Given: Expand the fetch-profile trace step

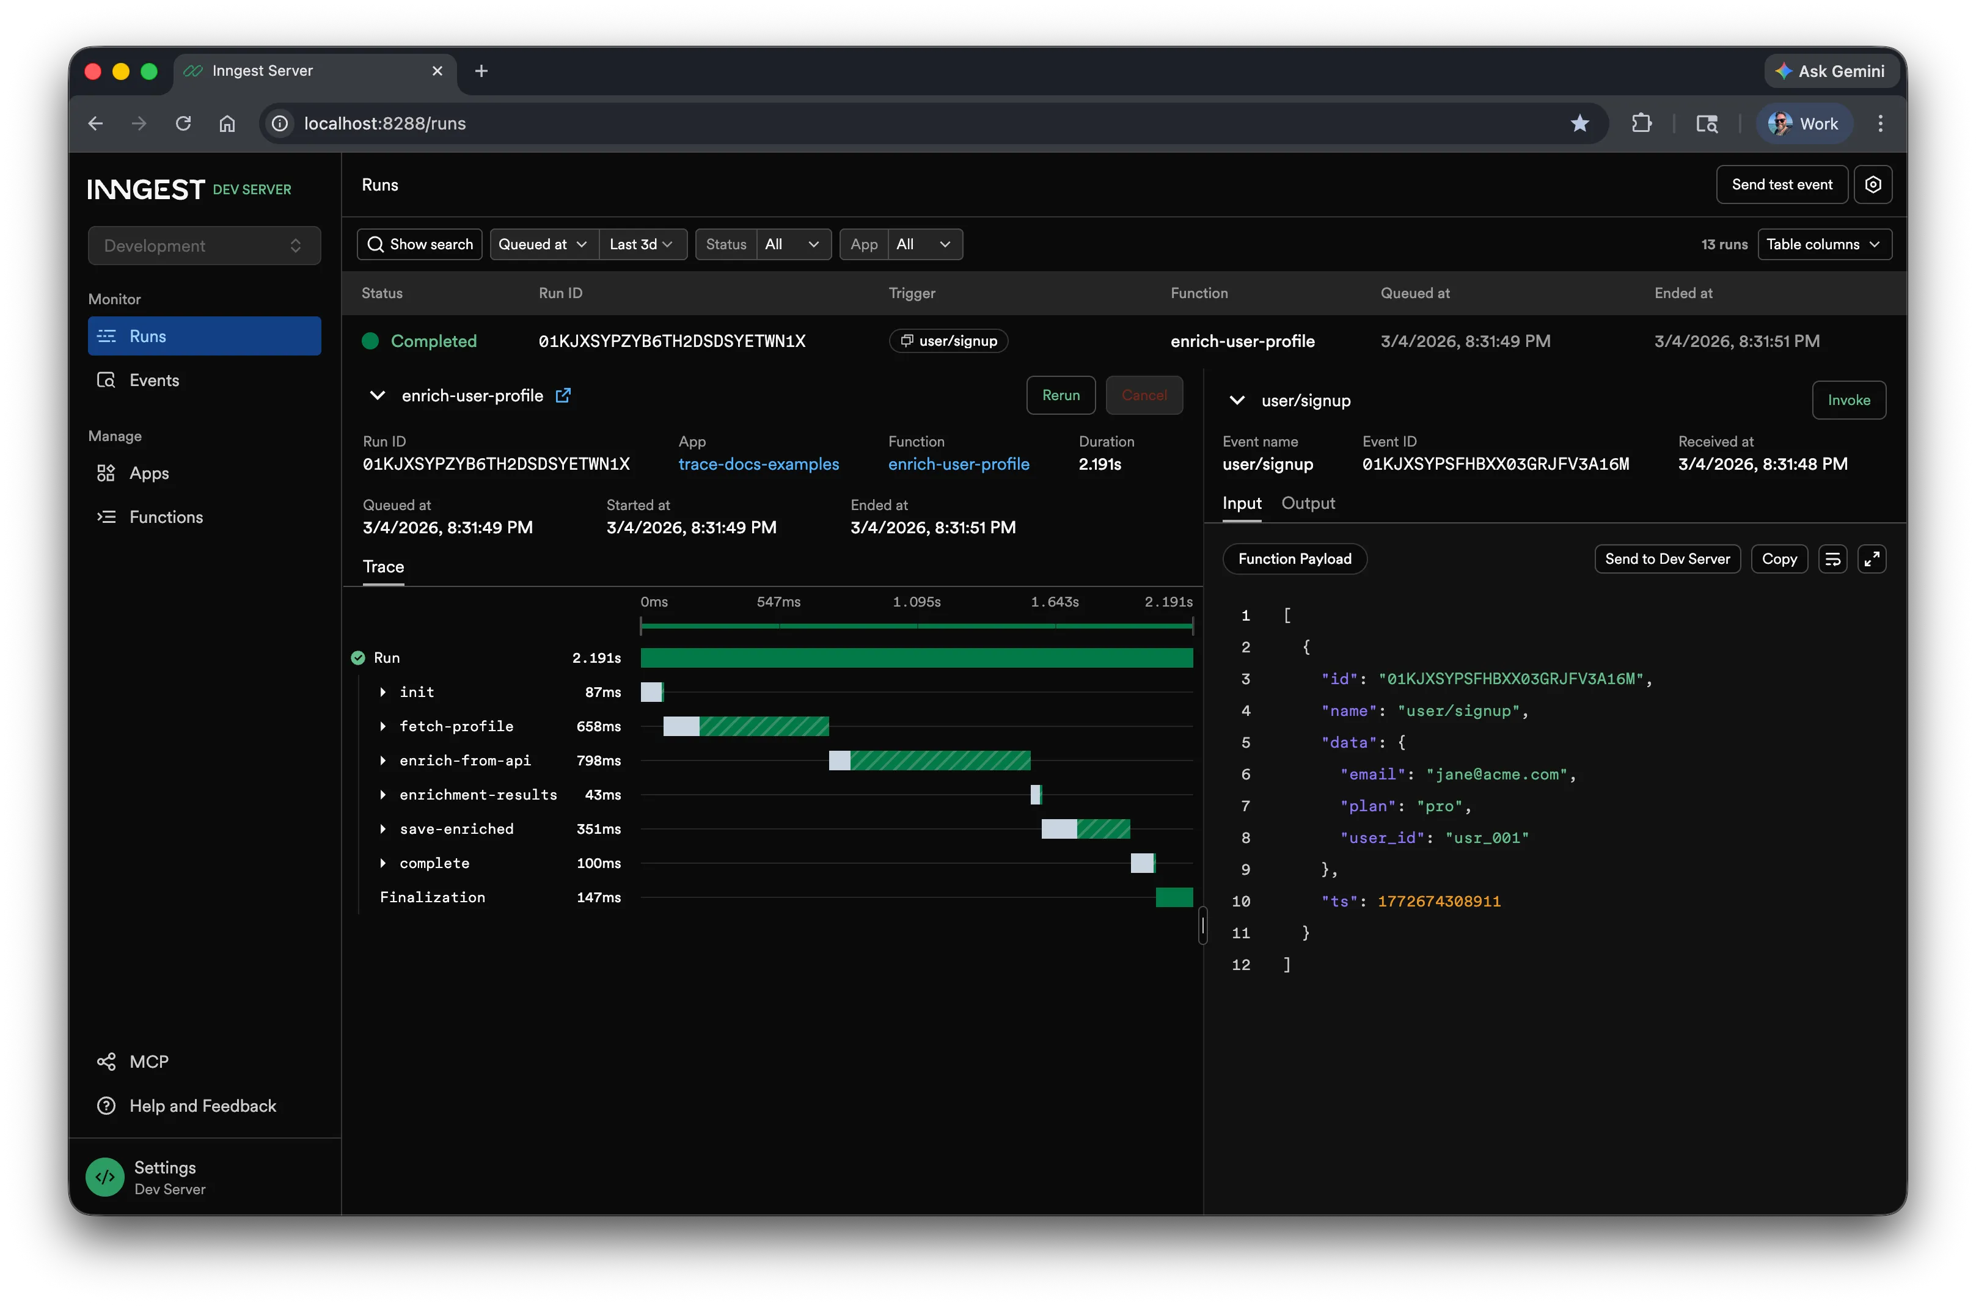Looking at the screenshot, I should (384, 726).
